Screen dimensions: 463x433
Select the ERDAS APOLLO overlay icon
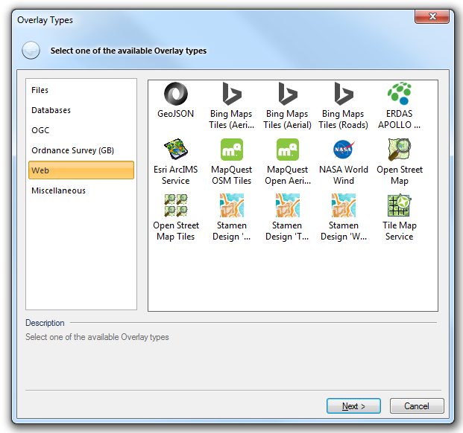pyautogui.click(x=400, y=94)
